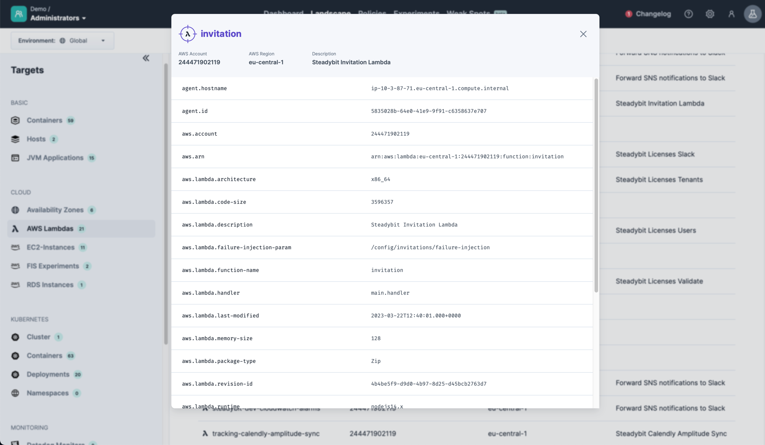Click Steadybit Calendly Amplitude Sync description

671,433
